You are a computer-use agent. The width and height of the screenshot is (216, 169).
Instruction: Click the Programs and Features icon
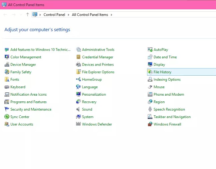pyautogui.click(x=7, y=102)
